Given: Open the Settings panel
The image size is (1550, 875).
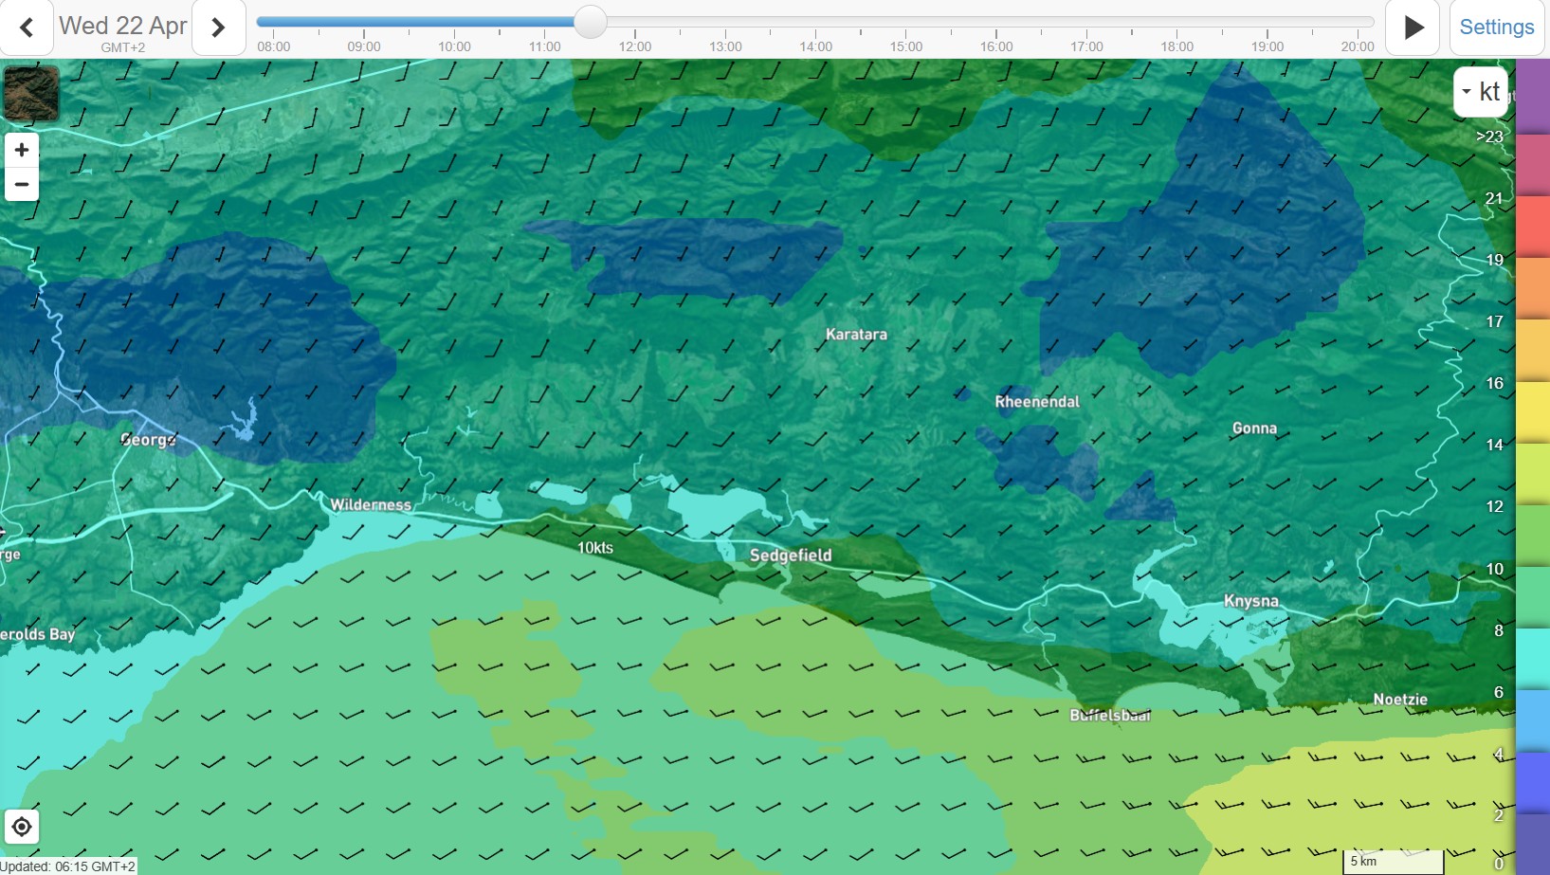Looking at the screenshot, I should point(1496,27).
